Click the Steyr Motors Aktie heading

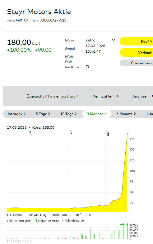39,12
